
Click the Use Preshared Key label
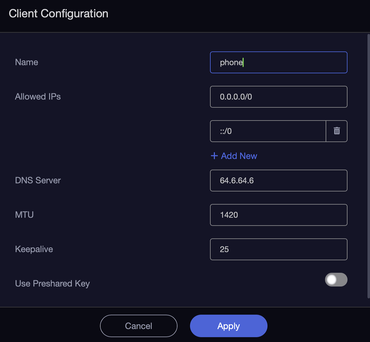pos(52,283)
